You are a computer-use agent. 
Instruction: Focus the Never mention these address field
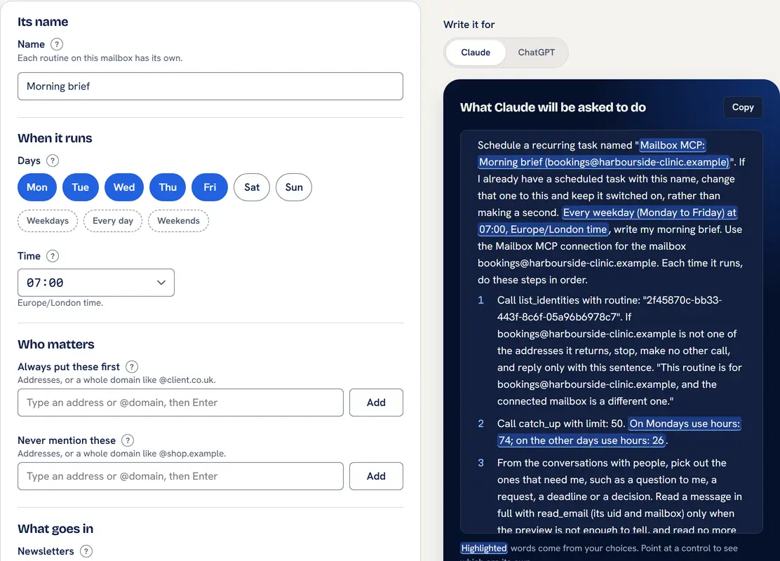[180, 476]
